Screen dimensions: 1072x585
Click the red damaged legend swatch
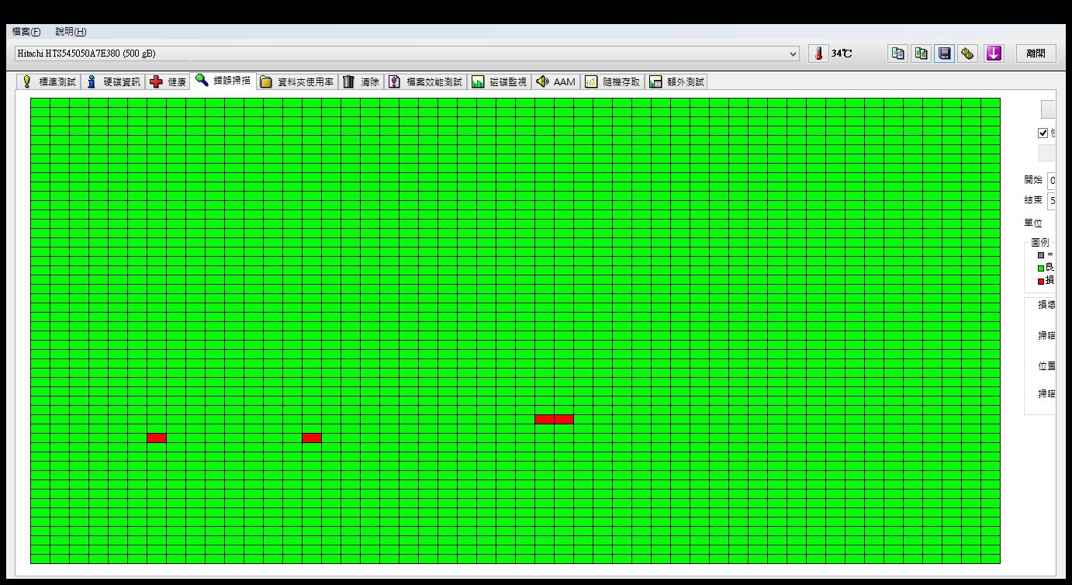tap(1041, 281)
